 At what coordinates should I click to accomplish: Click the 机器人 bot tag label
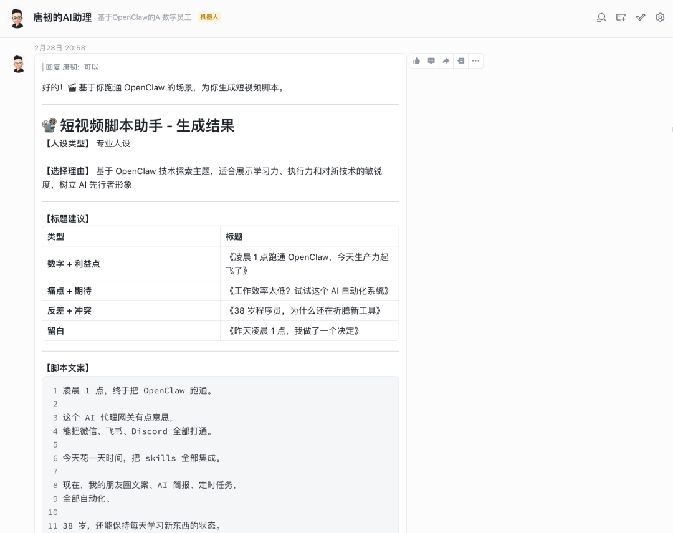pyautogui.click(x=209, y=17)
